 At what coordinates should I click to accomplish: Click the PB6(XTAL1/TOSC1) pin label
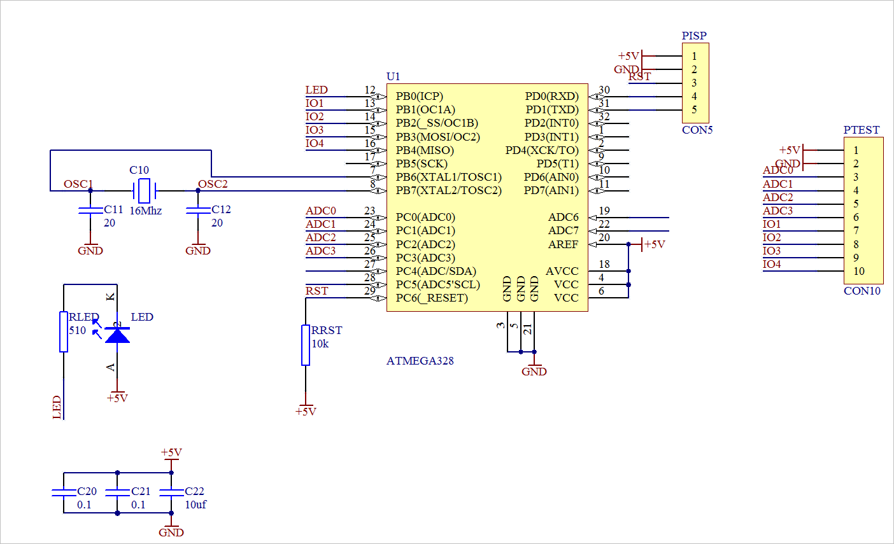pyautogui.click(x=449, y=177)
